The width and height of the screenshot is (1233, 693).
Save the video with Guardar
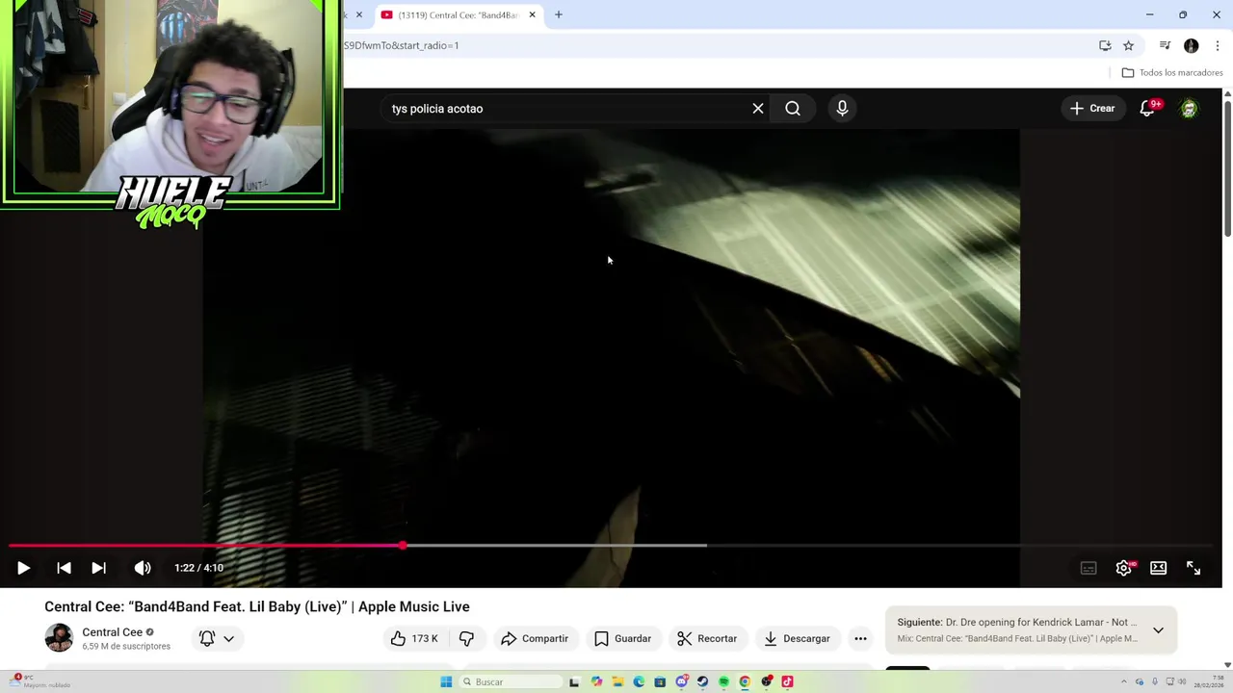623,638
